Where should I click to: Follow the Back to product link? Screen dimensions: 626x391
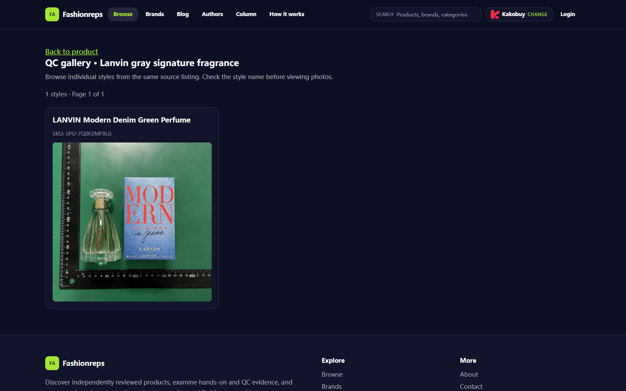[x=72, y=52]
